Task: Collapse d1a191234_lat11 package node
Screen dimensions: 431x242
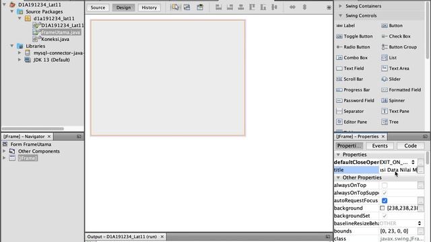Action: pyautogui.click(x=20, y=18)
